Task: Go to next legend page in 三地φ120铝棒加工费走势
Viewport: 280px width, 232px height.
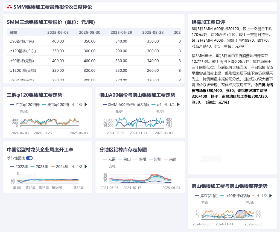Action: [86, 104]
